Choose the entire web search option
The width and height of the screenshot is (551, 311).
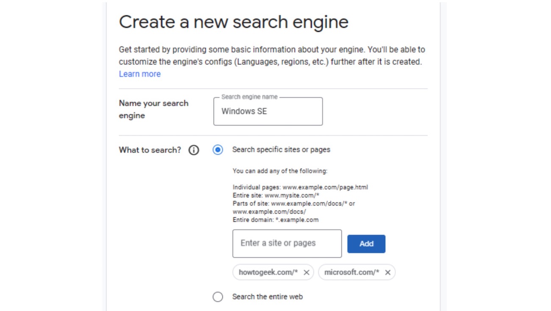click(x=218, y=297)
